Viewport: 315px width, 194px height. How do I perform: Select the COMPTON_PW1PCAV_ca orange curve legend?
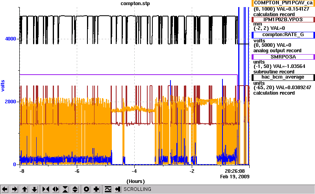(283, 3)
